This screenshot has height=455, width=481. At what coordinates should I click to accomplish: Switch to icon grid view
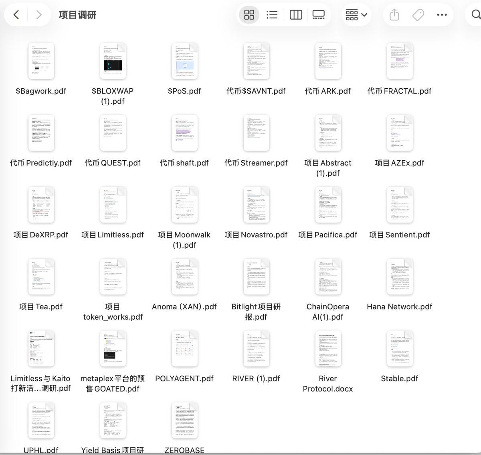tap(249, 15)
